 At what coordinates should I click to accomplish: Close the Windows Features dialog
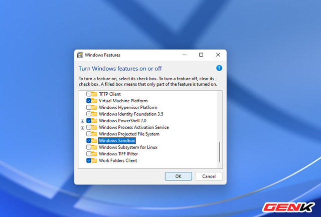point(218,55)
